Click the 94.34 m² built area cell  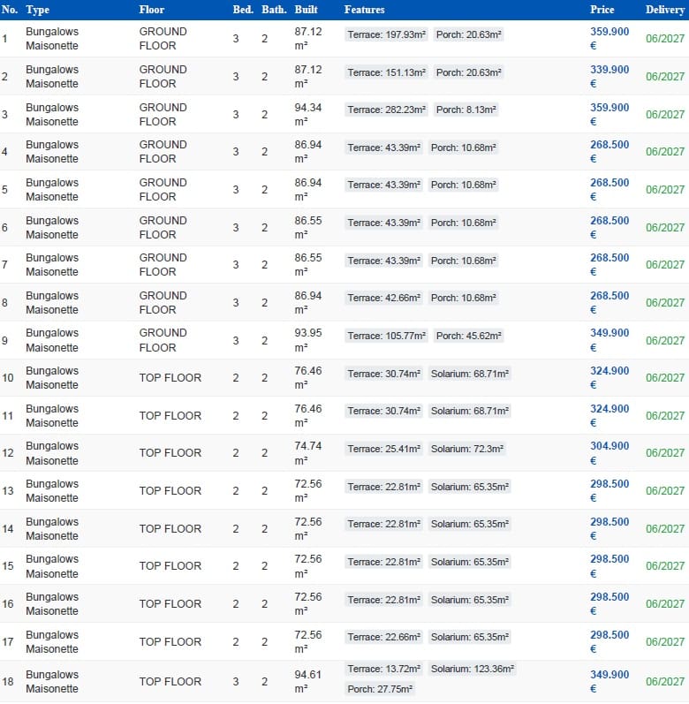click(310, 115)
